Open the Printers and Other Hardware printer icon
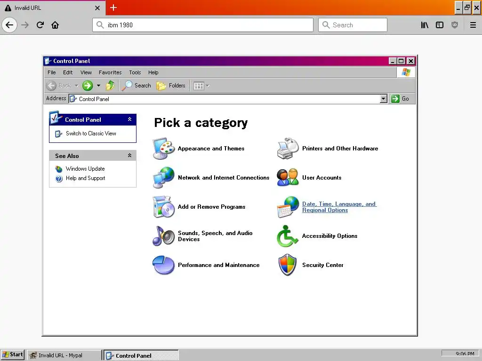This screenshot has width=482, height=361. click(x=288, y=149)
